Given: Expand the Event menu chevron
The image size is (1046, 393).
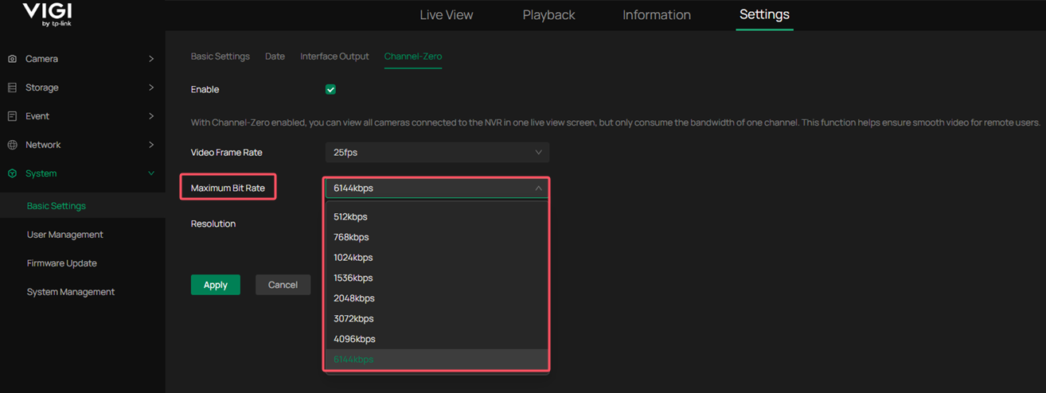Looking at the screenshot, I should [x=151, y=116].
